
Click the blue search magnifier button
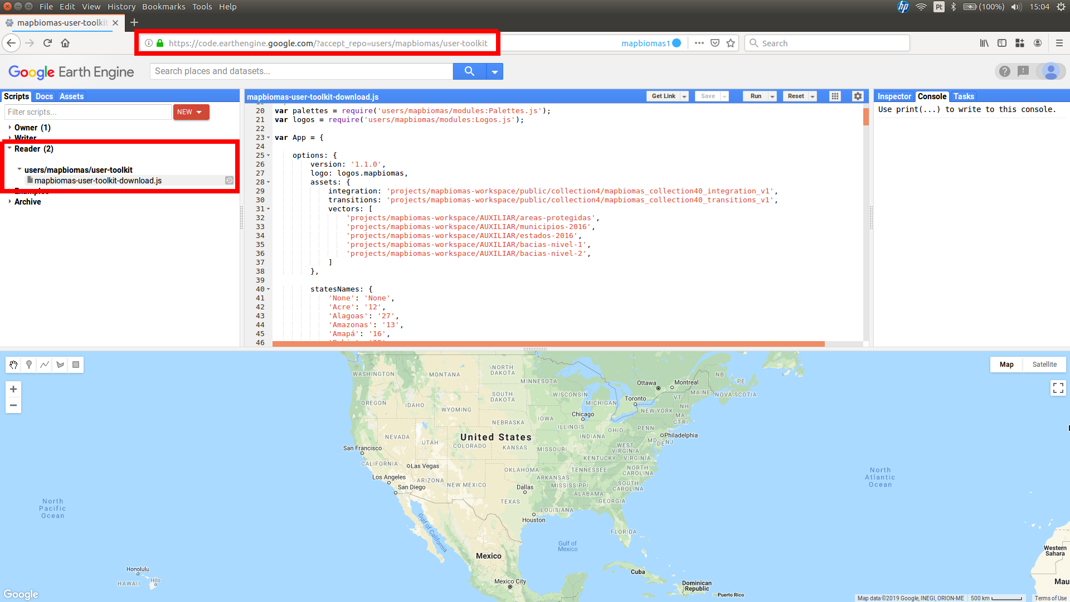tap(469, 71)
